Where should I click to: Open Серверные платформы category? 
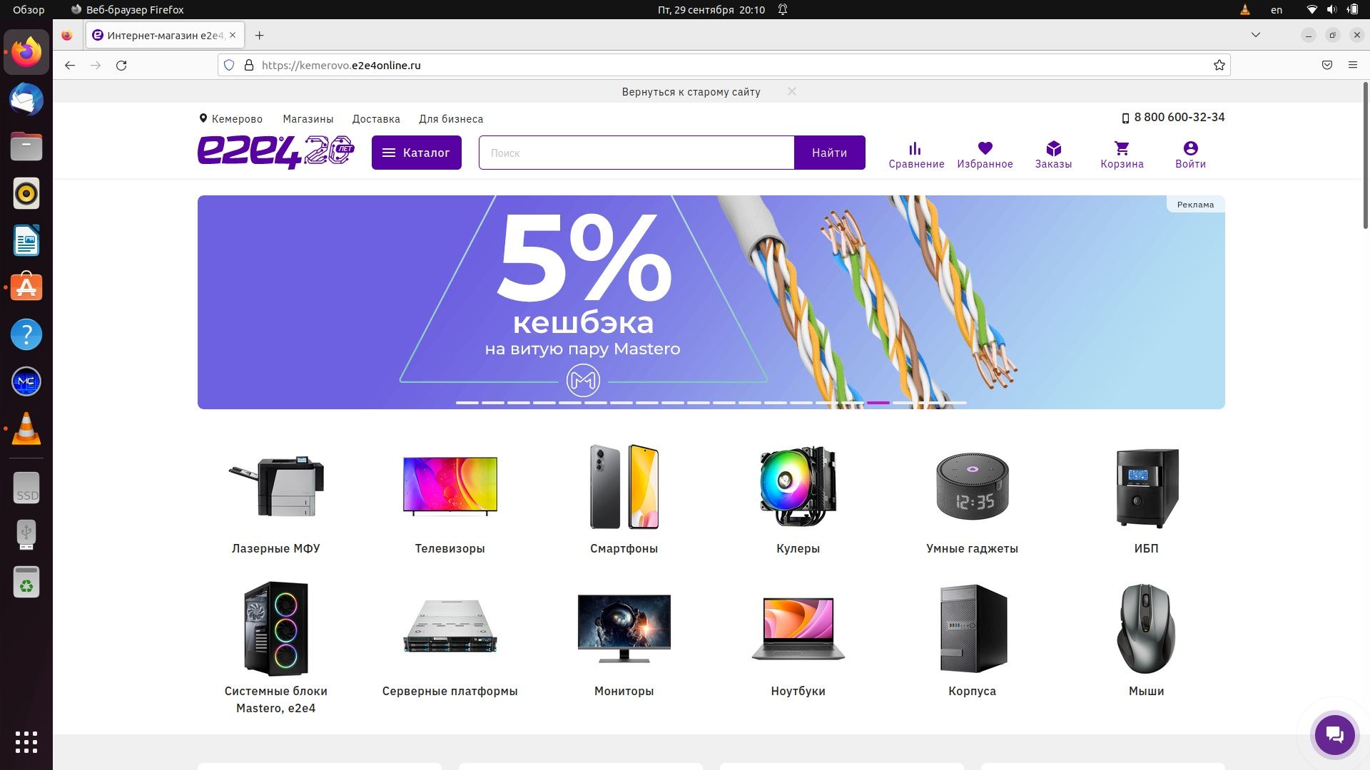450,640
